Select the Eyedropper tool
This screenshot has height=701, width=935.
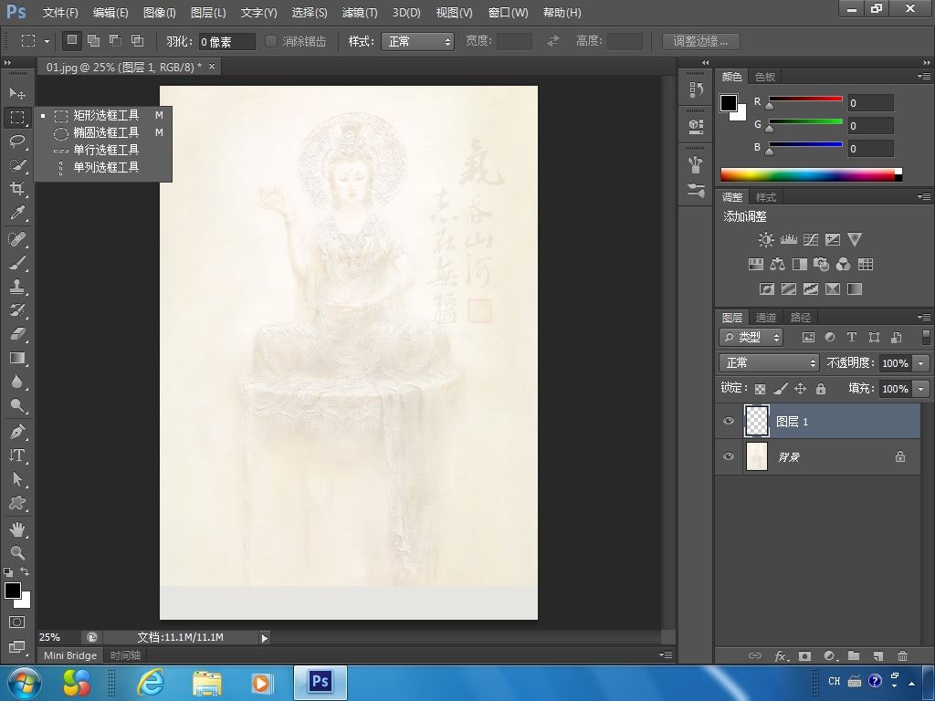pyautogui.click(x=16, y=213)
